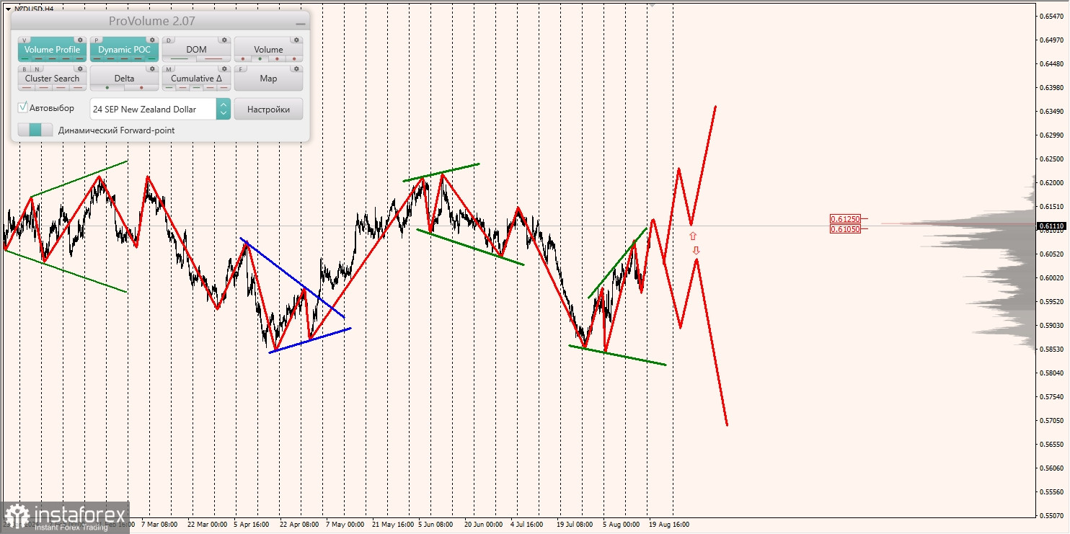
Task: Click the 20 Jun 00:00 time label
Action: click(x=484, y=525)
